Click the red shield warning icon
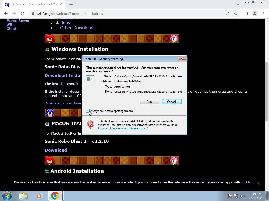This screenshot has height=201, width=269. tap(90, 124)
